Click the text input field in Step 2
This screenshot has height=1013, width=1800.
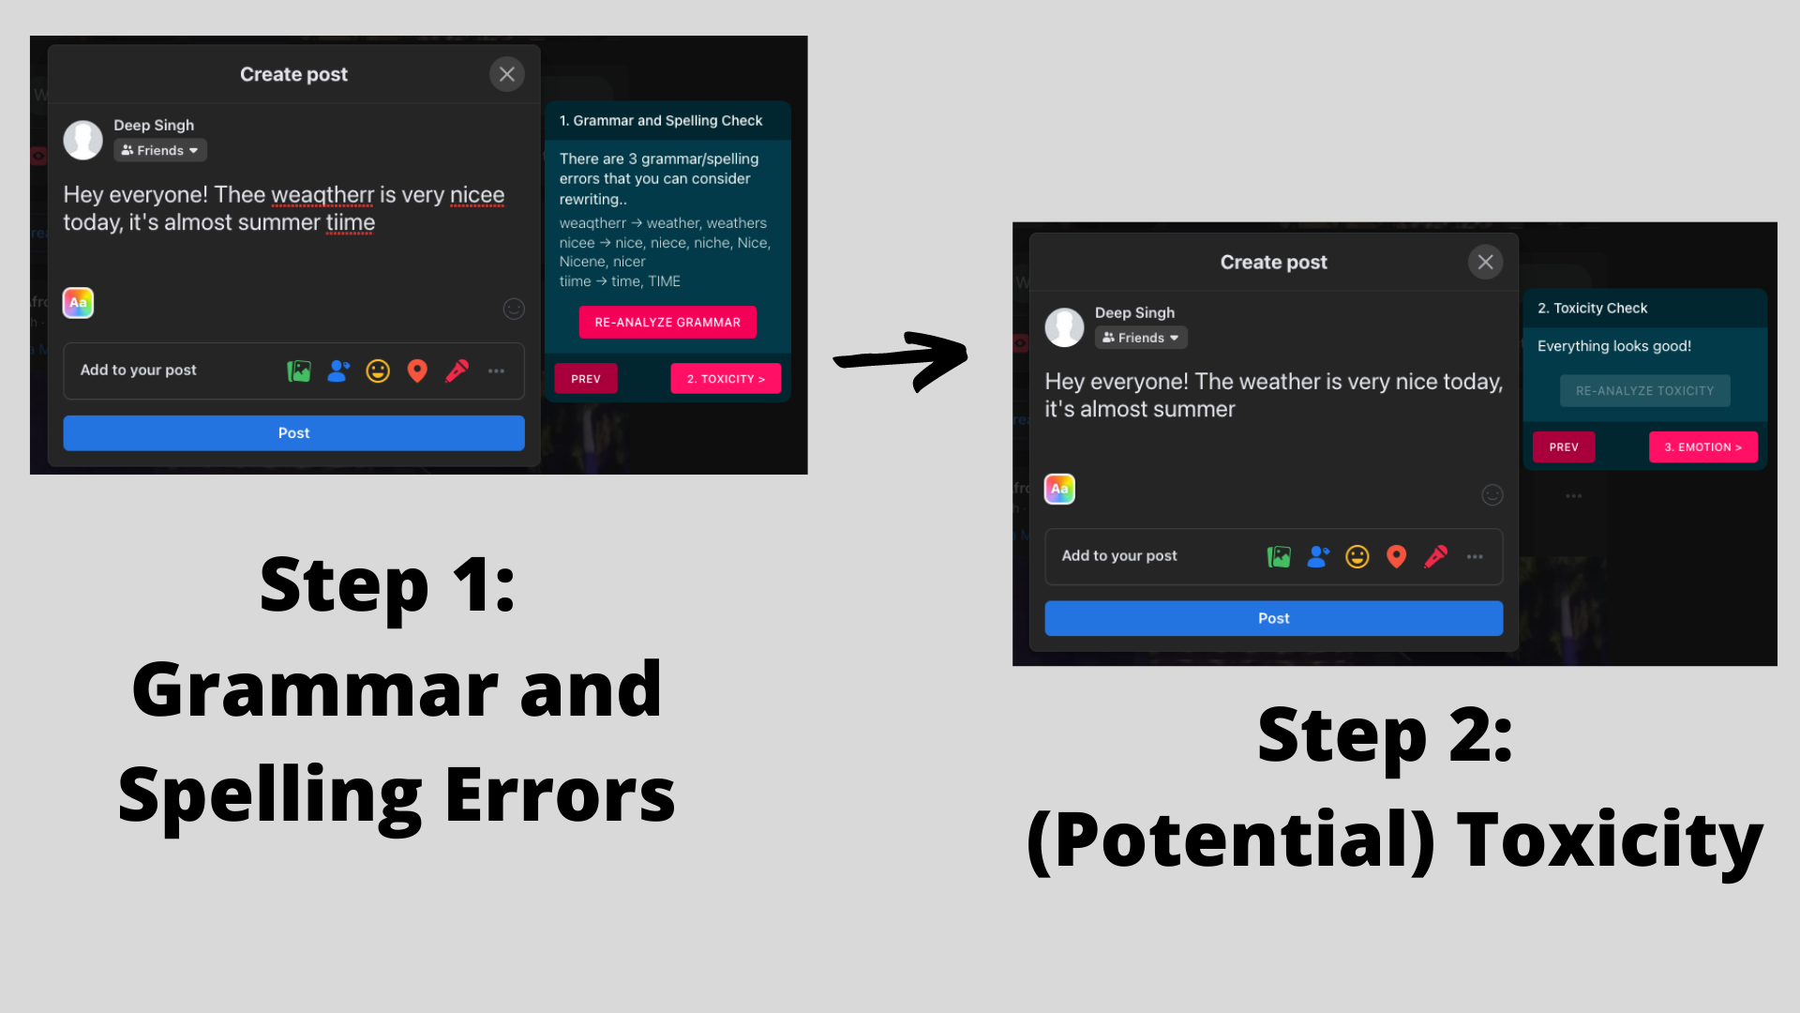click(x=1272, y=396)
